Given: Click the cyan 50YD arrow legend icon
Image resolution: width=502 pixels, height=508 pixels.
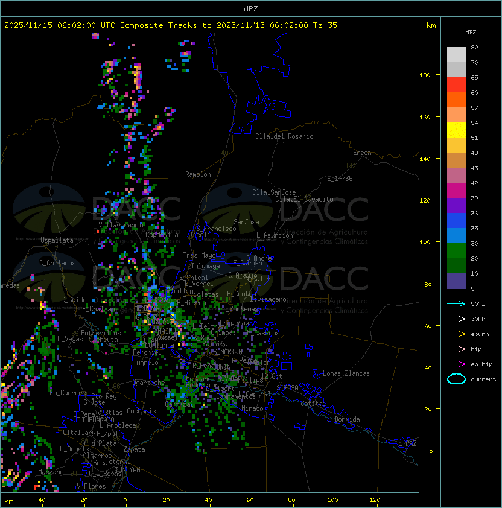Looking at the screenshot, I should pyautogui.click(x=456, y=303).
